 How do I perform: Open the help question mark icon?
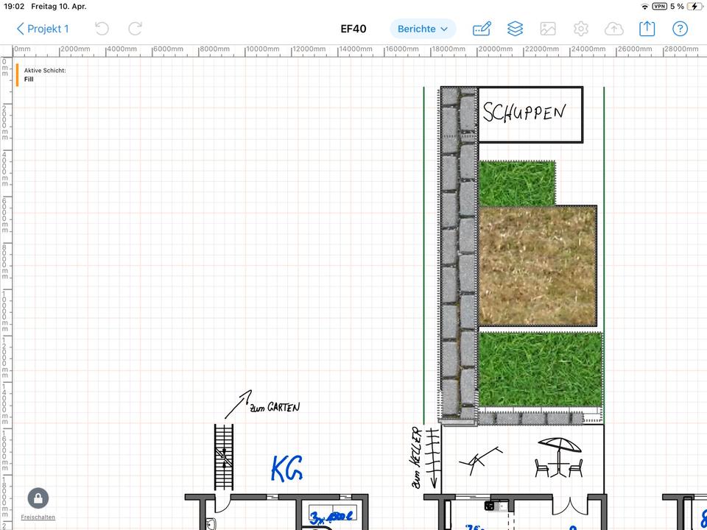(x=680, y=29)
